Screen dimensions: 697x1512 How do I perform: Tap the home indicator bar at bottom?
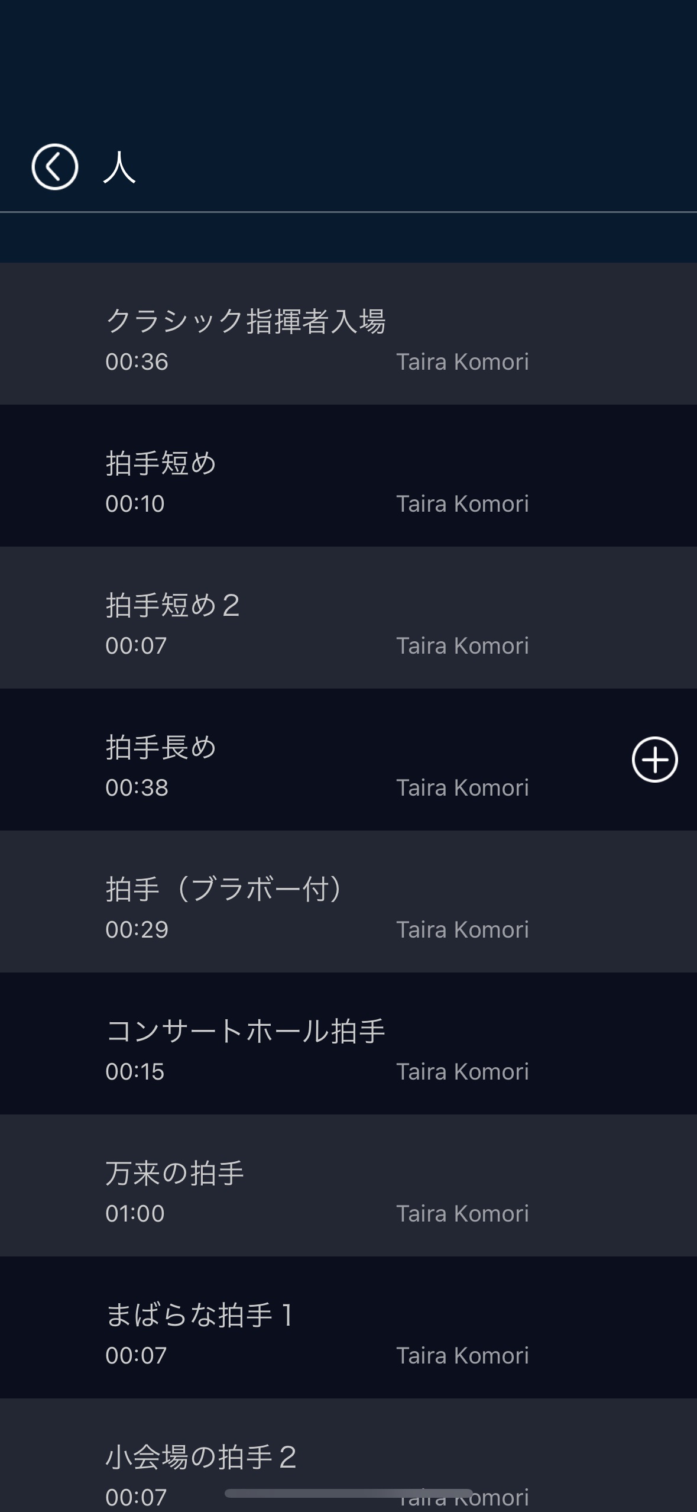click(348, 1494)
